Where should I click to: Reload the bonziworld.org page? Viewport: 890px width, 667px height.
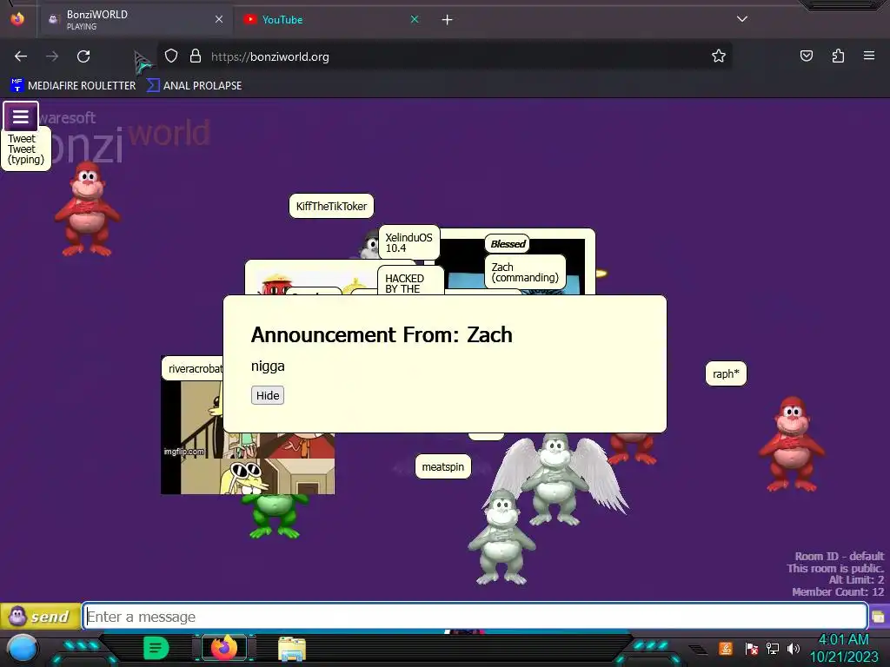pos(83,56)
